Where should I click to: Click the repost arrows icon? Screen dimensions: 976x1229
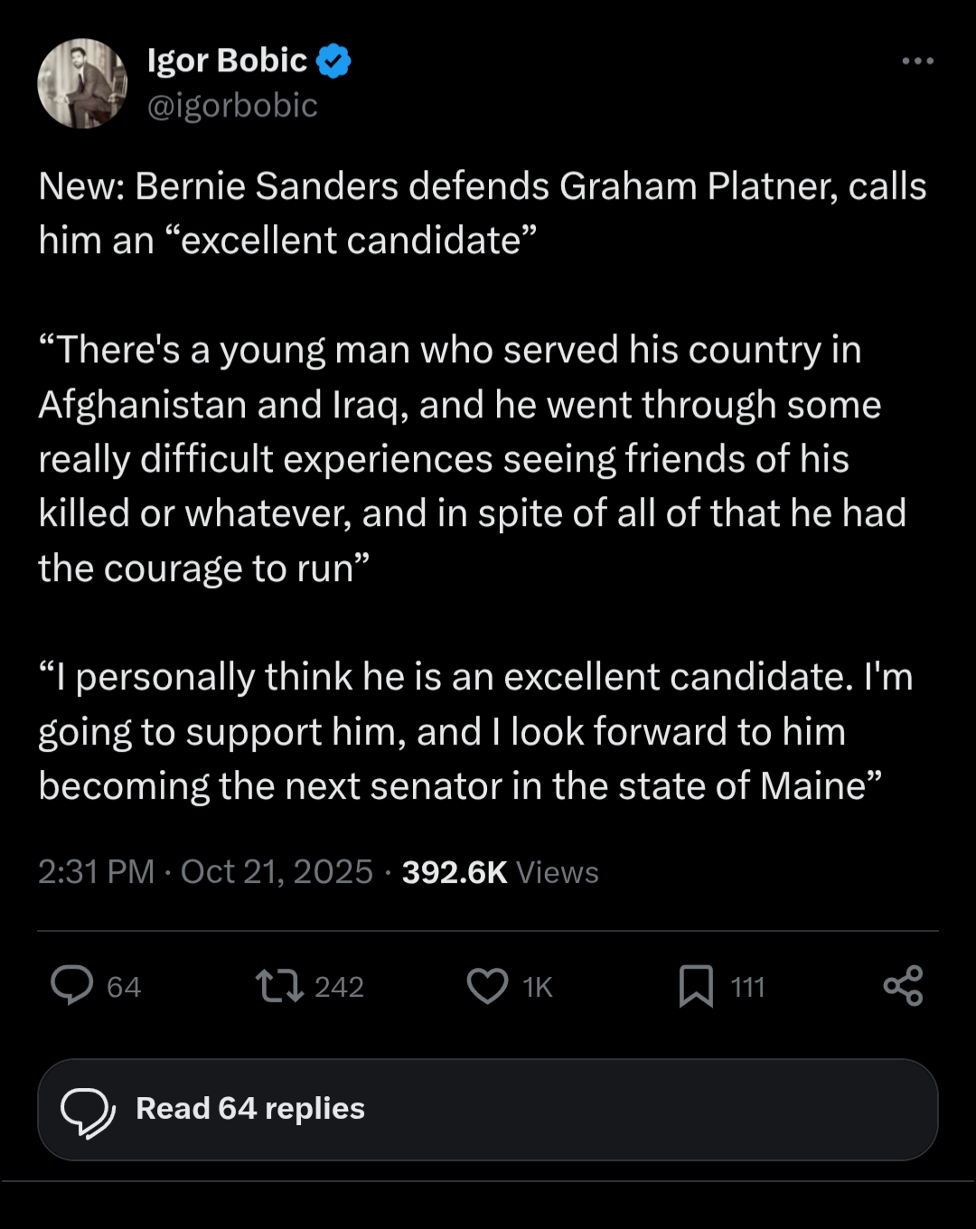tap(279, 986)
